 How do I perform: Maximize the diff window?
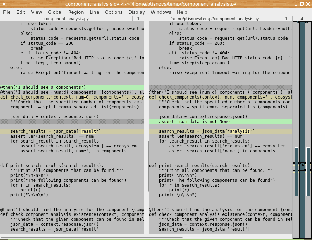(x=302, y=4)
